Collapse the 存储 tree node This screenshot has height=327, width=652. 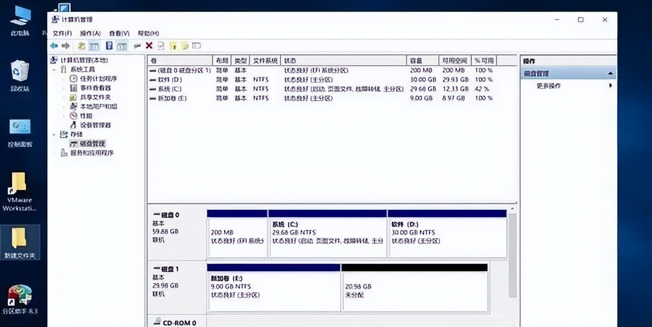tap(55, 134)
